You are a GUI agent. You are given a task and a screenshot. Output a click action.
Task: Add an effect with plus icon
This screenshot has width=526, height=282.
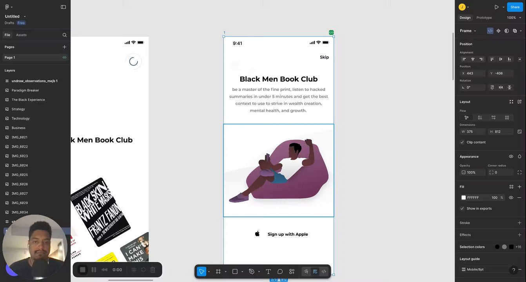519,235
